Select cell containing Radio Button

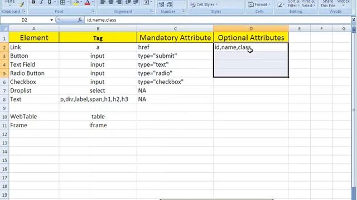click(33, 73)
